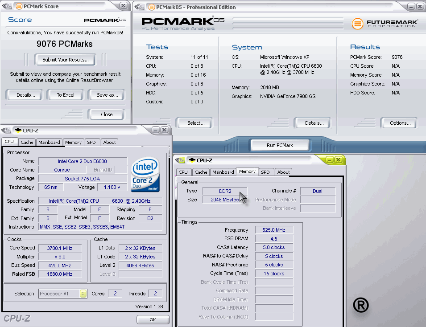Click the Memory size 2048 MBytes value
The width and height of the screenshot is (426, 327).
pyautogui.click(x=225, y=200)
